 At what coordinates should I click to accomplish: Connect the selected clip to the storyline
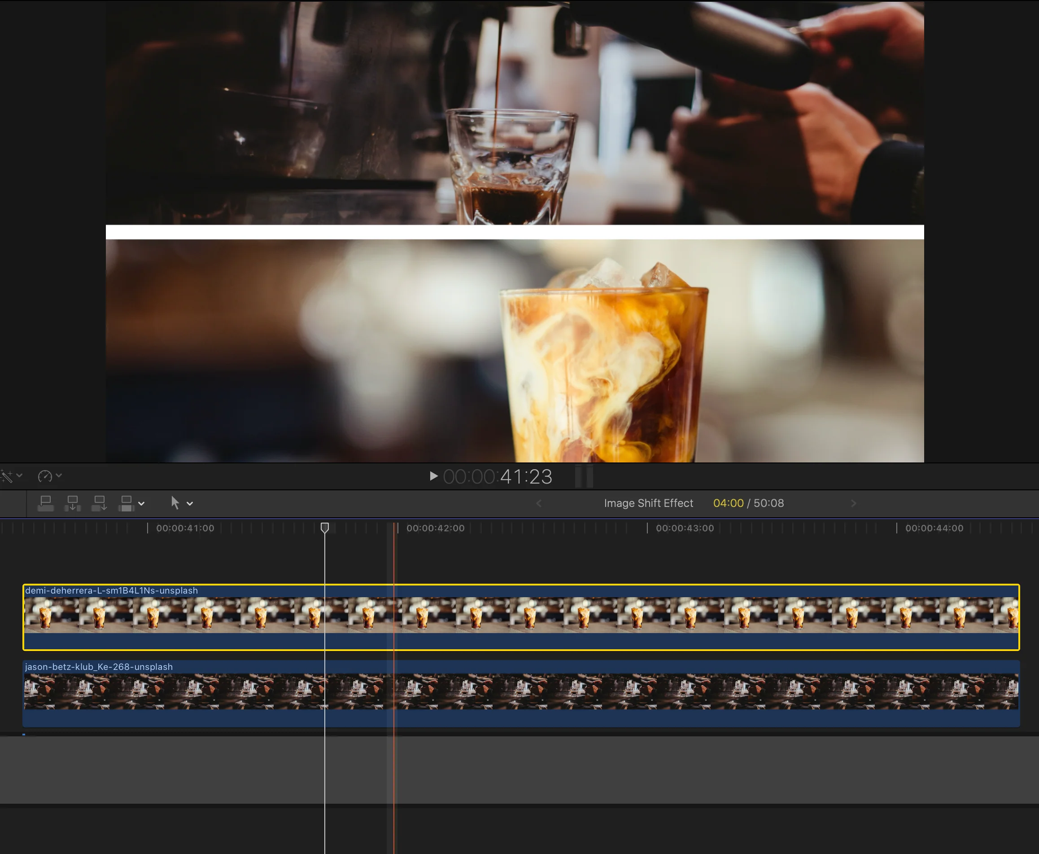(46, 503)
